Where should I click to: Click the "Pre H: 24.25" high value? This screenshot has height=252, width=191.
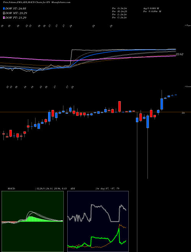pos(119,11)
